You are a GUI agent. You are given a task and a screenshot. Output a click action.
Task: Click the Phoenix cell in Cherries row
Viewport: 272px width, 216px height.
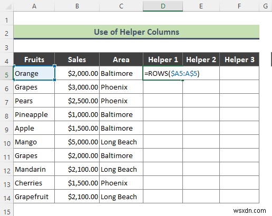pyautogui.click(x=121, y=183)
